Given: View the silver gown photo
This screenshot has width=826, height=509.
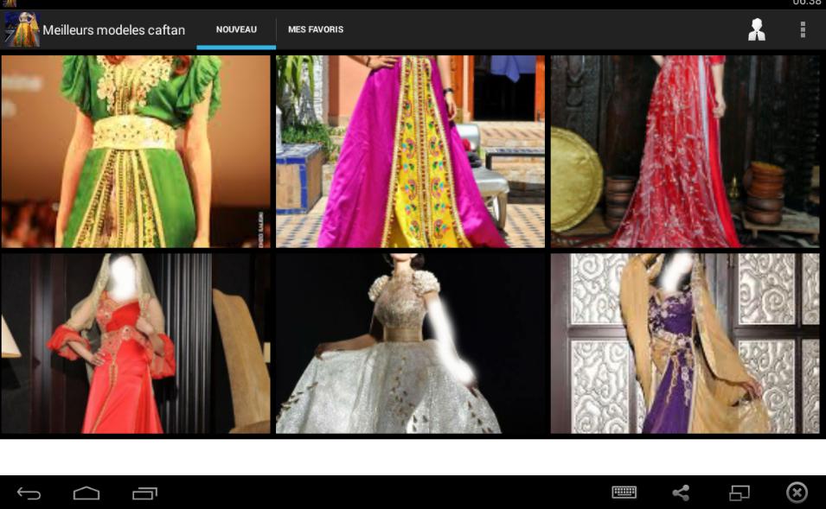Looking at the screenshot, I should (411, 343).
